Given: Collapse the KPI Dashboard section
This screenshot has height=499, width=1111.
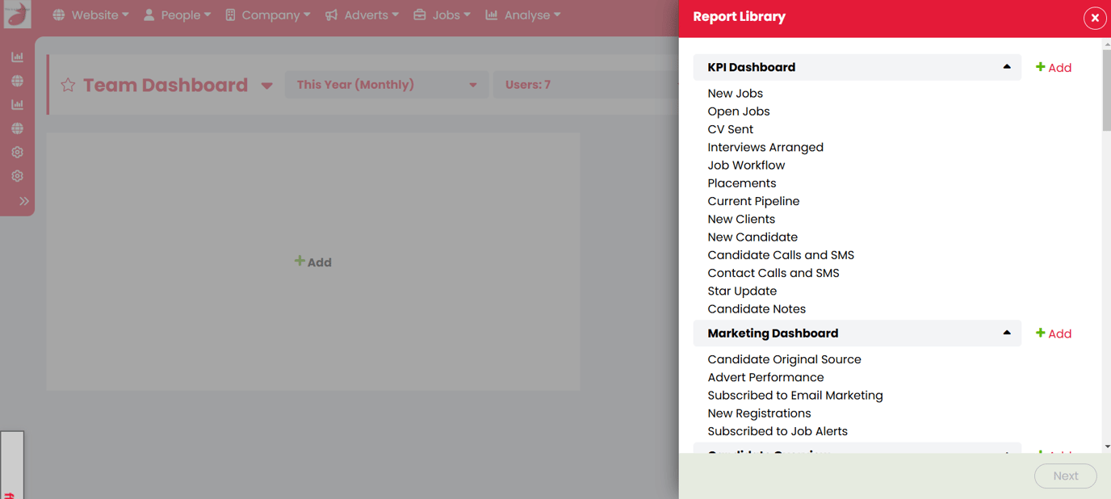Looking at the screenshot, I should tap(1007, 67).
